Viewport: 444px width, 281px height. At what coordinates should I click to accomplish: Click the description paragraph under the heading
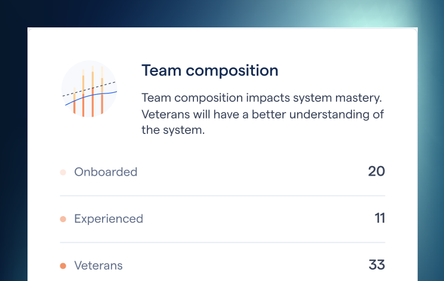pos(263,114)
